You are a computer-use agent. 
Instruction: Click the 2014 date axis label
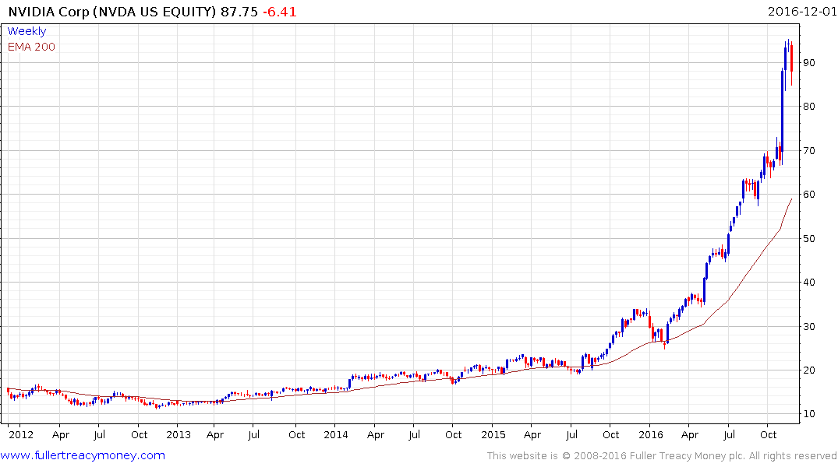pos(336,434)
